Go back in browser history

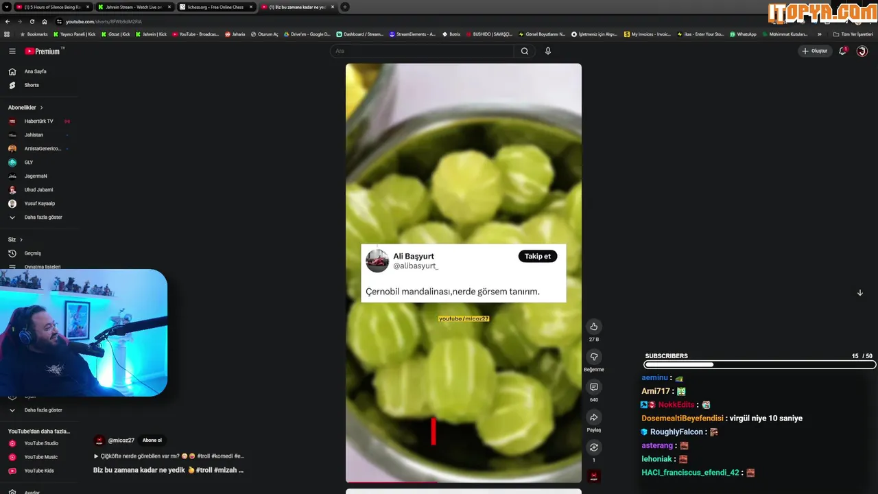click(x=8, y=21)
